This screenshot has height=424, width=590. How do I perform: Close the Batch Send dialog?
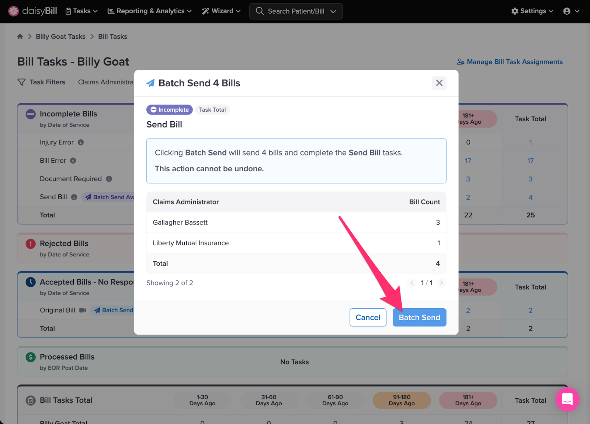point(439,83)
